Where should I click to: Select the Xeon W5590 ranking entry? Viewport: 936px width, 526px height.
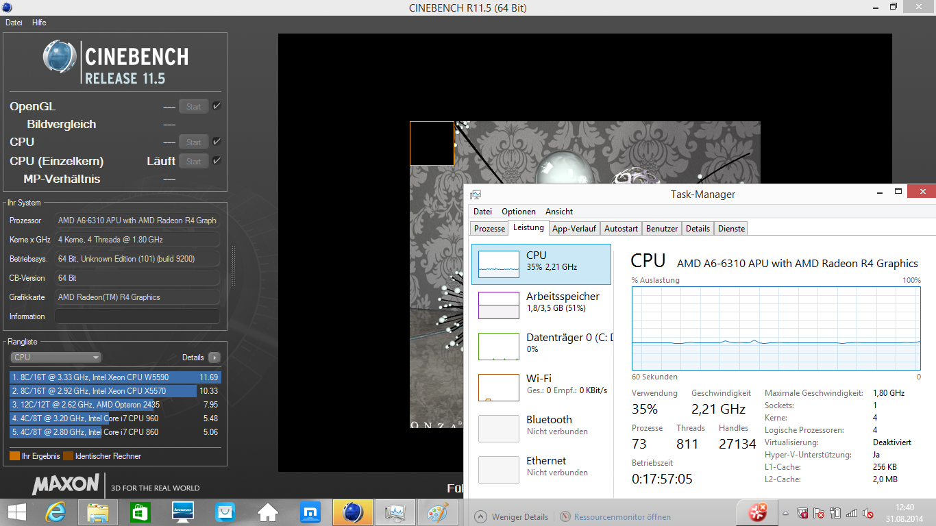pos(115,377)
